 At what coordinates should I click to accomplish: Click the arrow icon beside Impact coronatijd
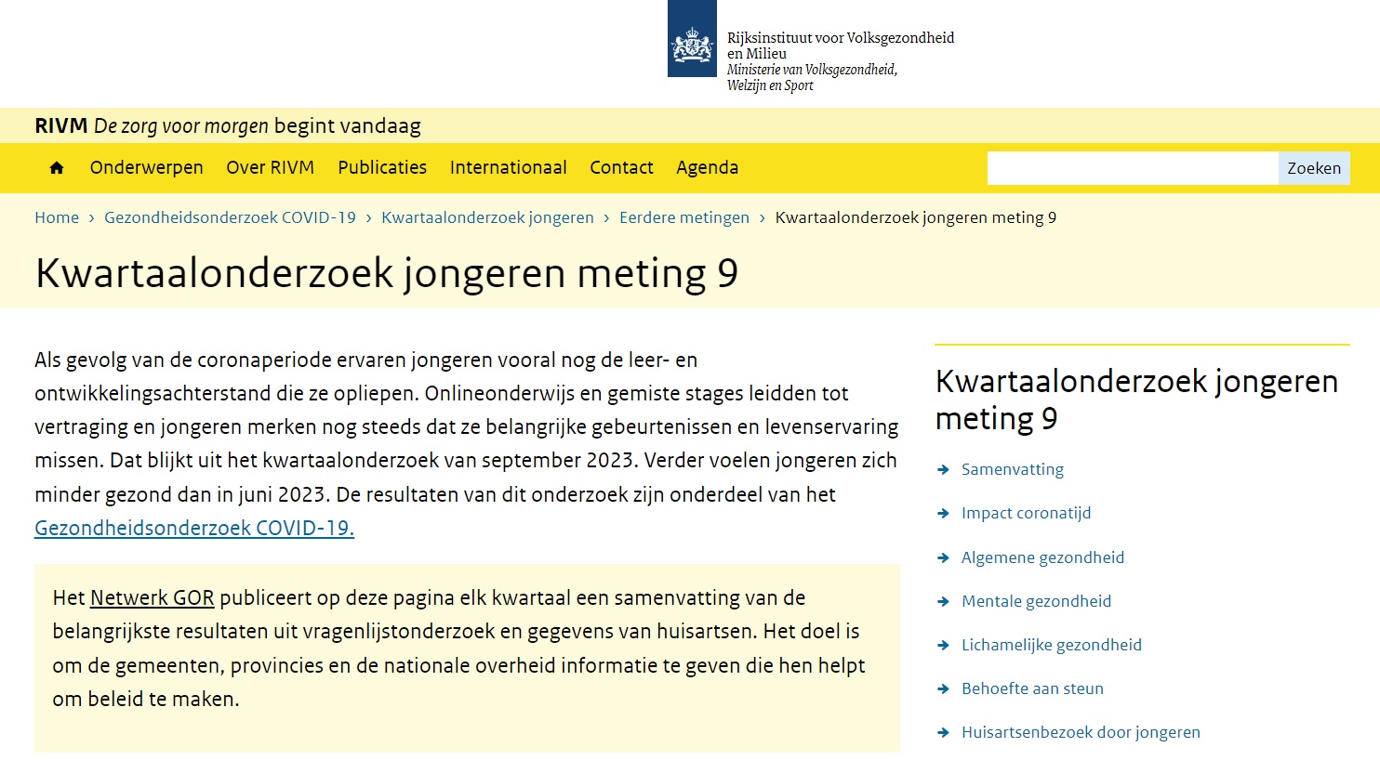[x=943, y=514]
